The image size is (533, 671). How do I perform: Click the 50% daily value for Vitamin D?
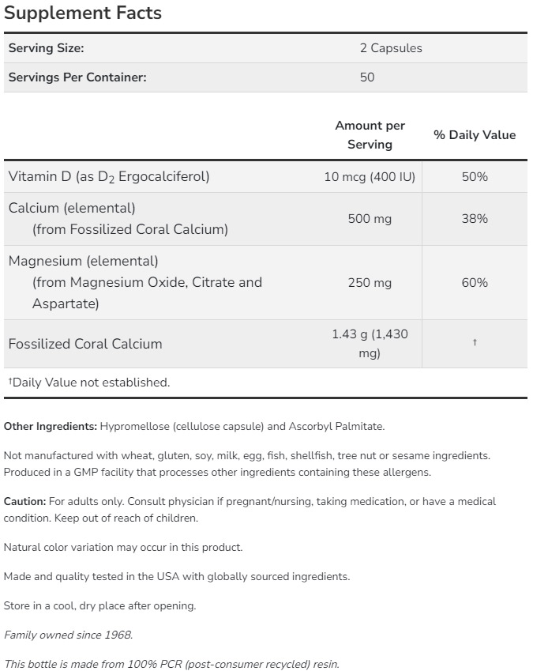(x=475, y=177)
